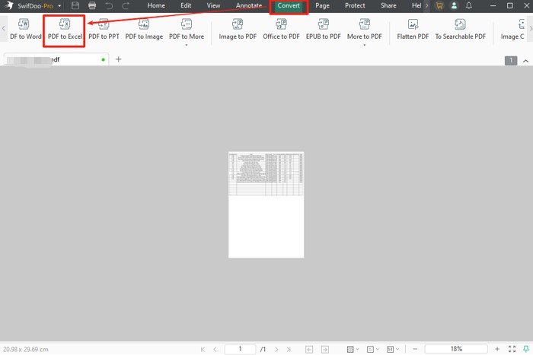Select the PDF to Excel tool
The height and width of the screenshot is (355, 533).
tap(65, 30)
